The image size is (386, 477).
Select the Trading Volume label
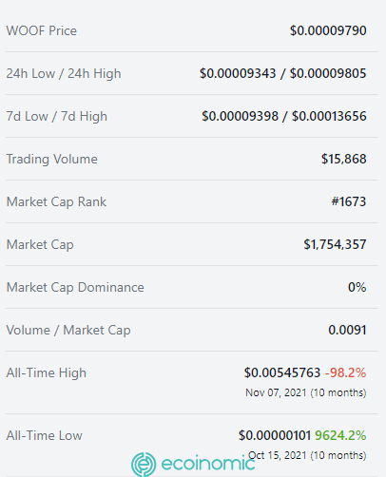52,160
